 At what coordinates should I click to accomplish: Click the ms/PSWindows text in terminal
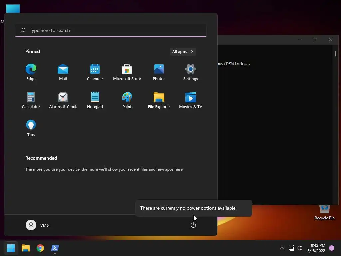click(x=234, y=64)
